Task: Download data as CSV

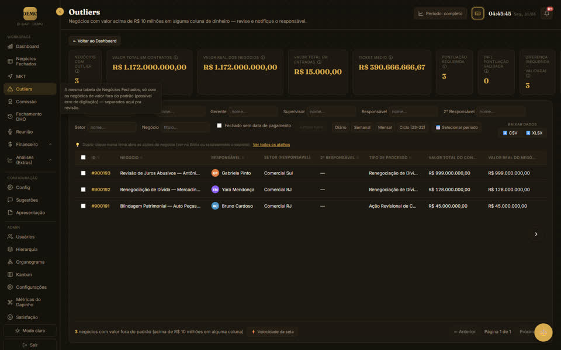Action: 510,133
